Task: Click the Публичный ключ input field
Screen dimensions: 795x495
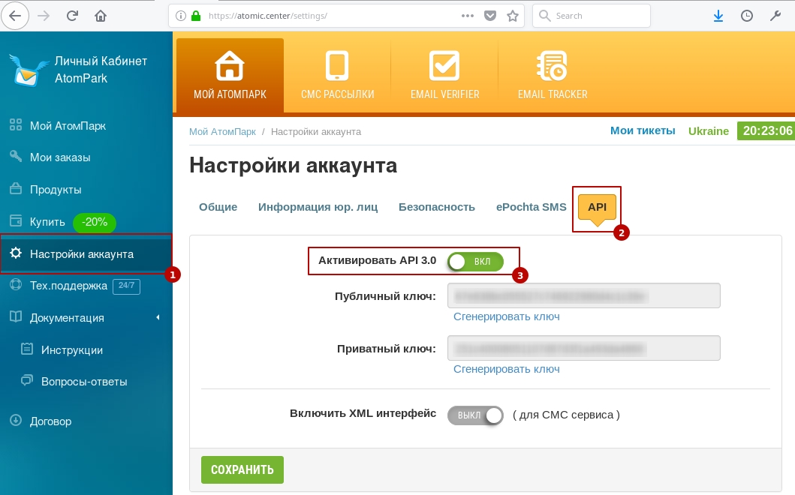Action: coord(583,295)
